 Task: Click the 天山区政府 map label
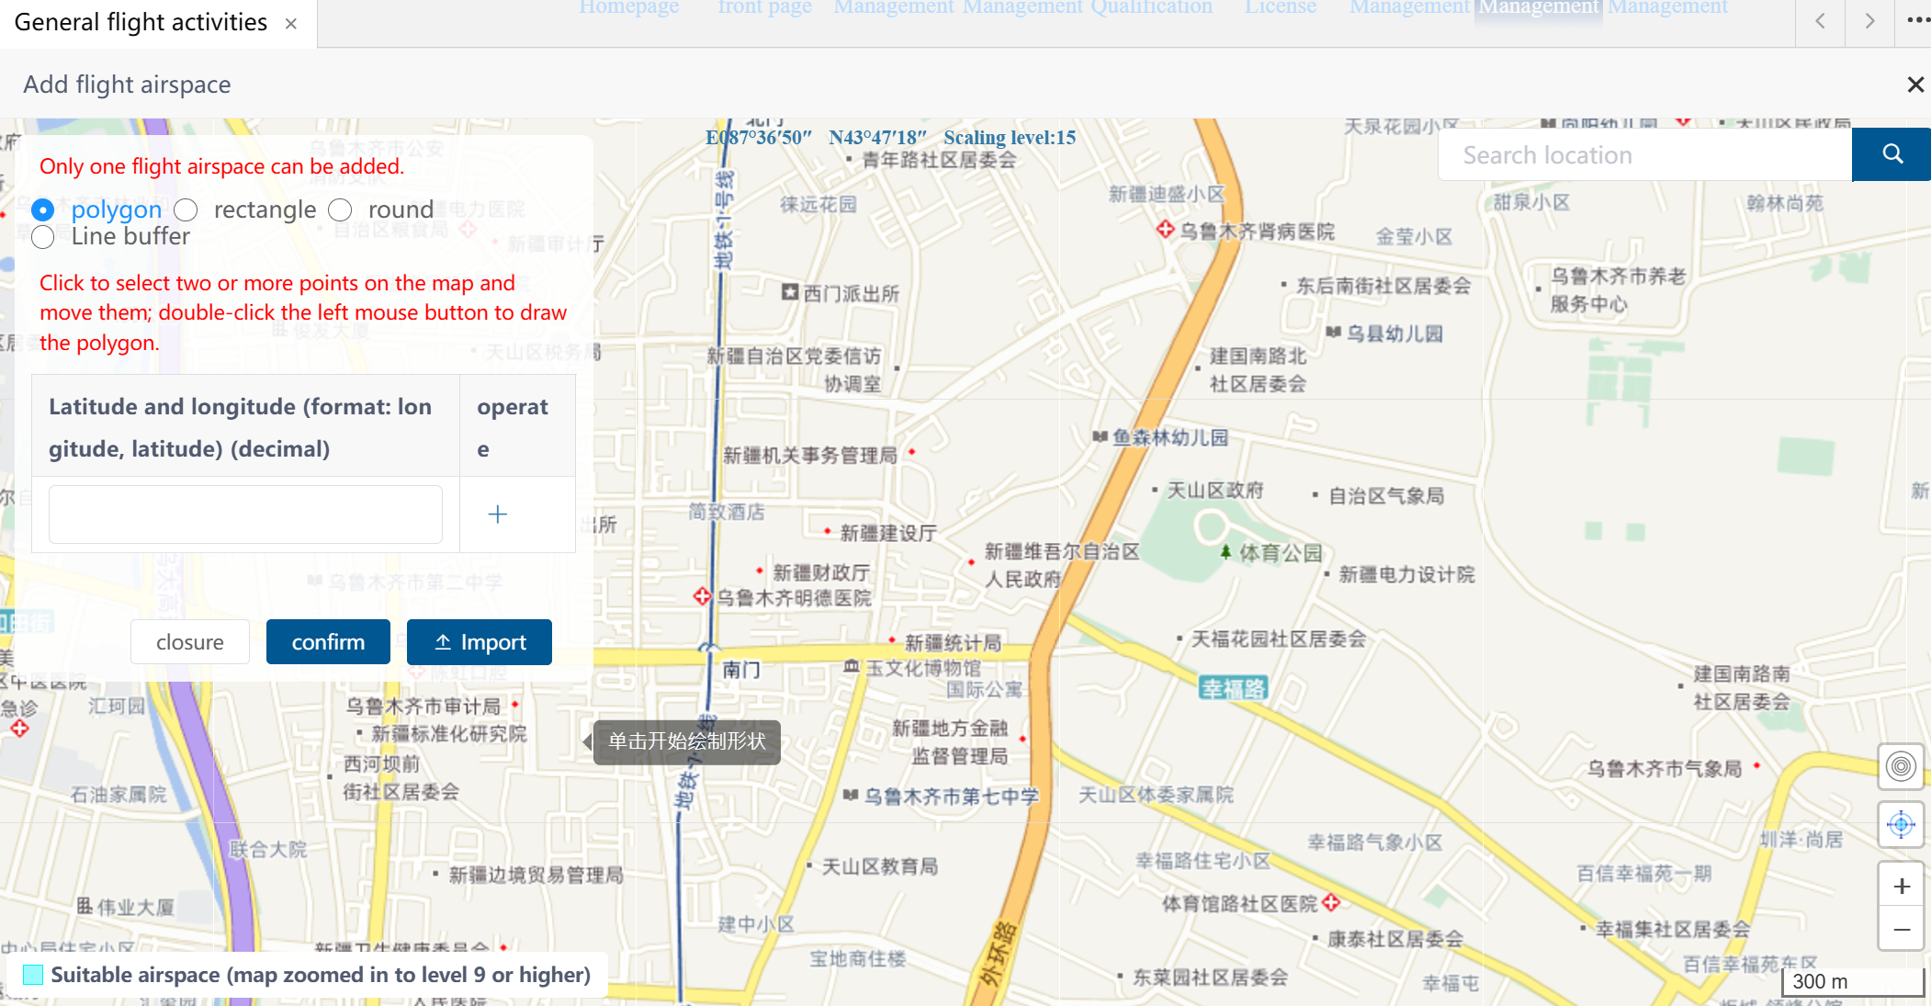coord(1214,491)
